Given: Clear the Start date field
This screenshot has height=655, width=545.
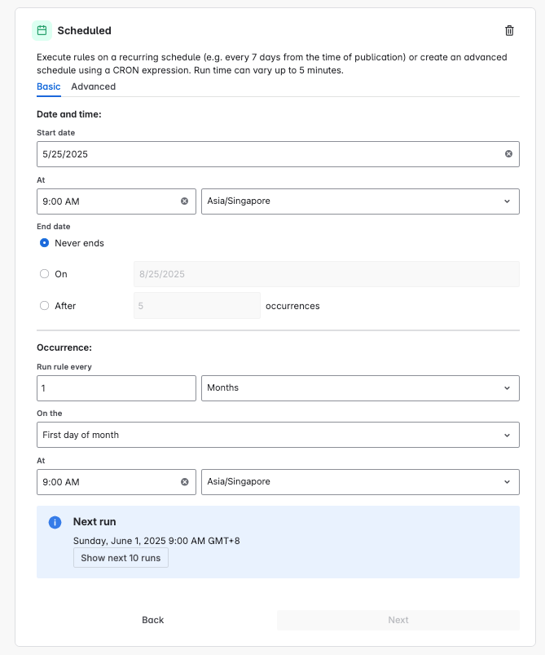Looking at the screenshot, I should 508,153.
